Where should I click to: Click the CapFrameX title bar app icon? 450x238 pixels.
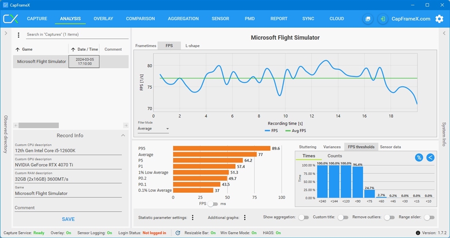[x=5, y=5]
